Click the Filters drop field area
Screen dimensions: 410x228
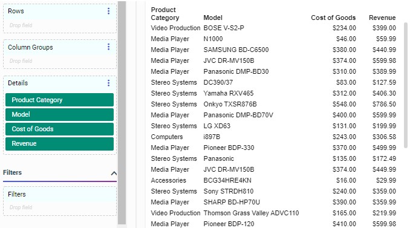[x=60, y=207]
